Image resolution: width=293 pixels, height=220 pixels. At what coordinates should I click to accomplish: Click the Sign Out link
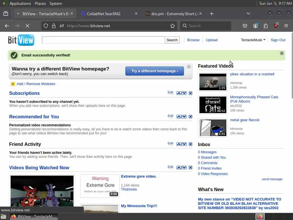coord(278,40)
